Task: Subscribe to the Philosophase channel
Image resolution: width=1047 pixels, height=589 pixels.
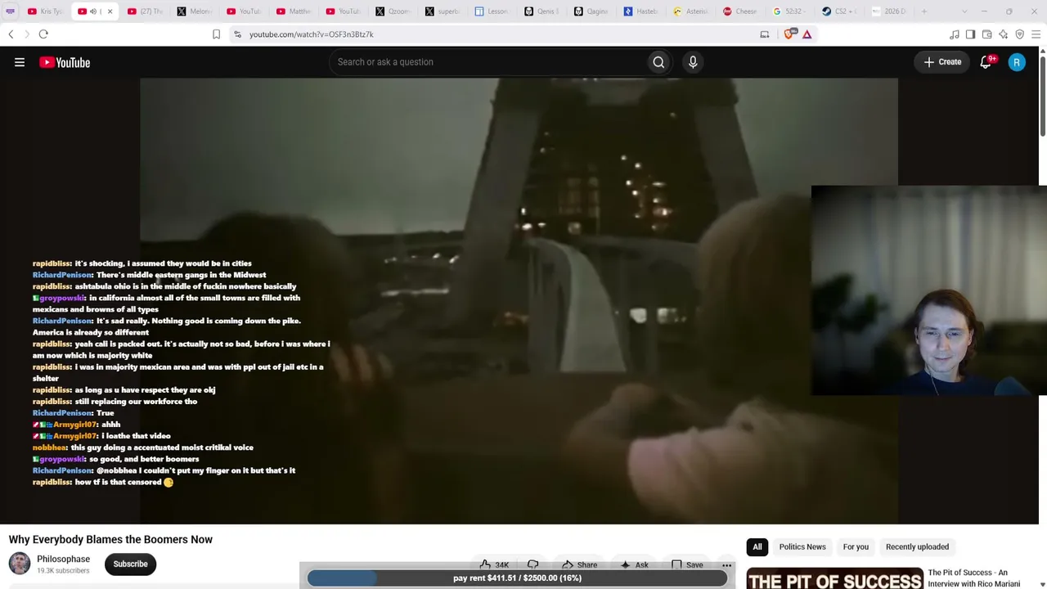Action: point(130,564)
